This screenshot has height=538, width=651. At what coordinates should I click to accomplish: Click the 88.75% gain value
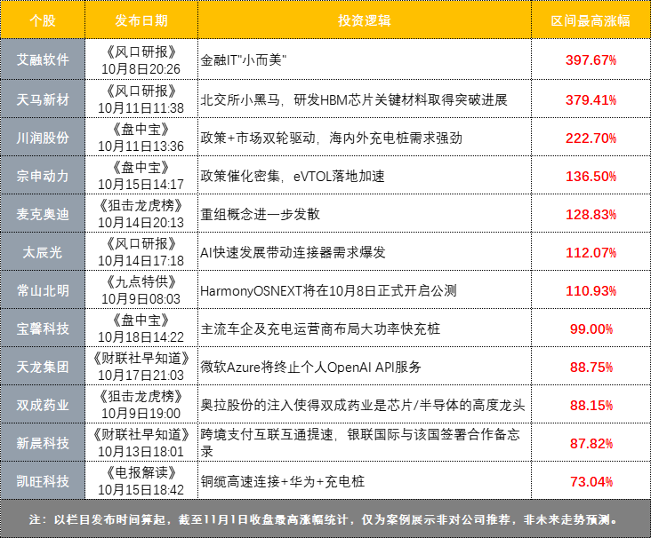click(591, 367)
